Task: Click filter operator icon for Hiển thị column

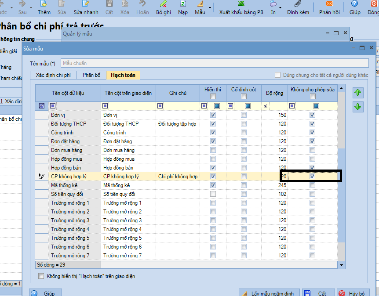Action: point(204,106)
